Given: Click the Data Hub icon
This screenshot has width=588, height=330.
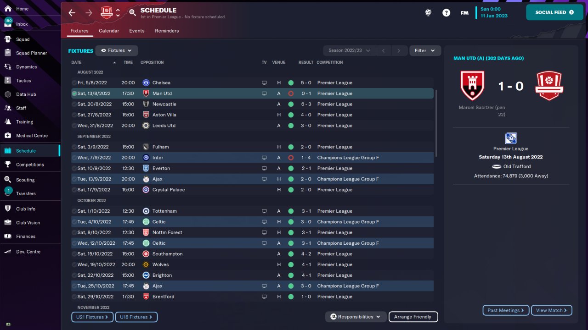Looking at the screenshot, I should [8, 94].
